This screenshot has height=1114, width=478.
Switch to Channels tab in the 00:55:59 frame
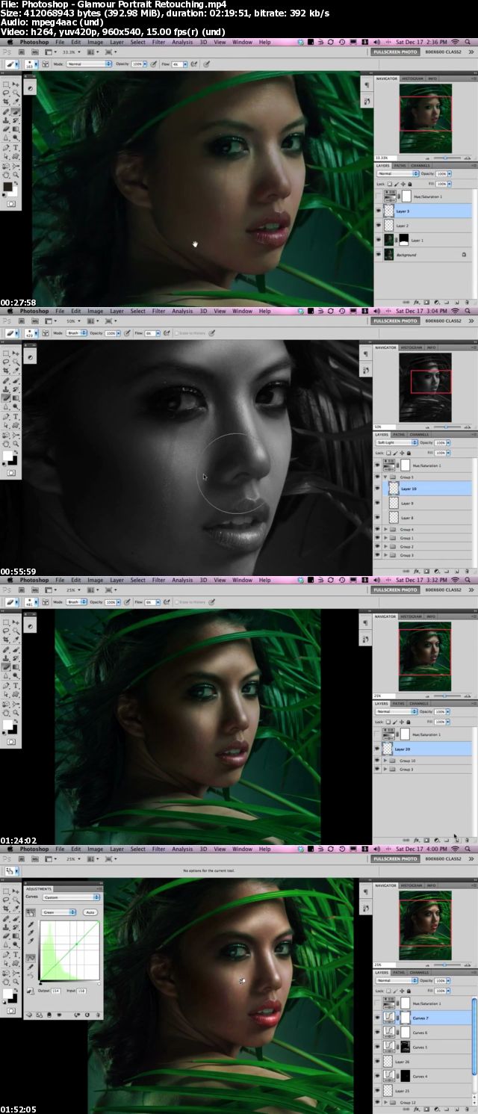(419, 434)
